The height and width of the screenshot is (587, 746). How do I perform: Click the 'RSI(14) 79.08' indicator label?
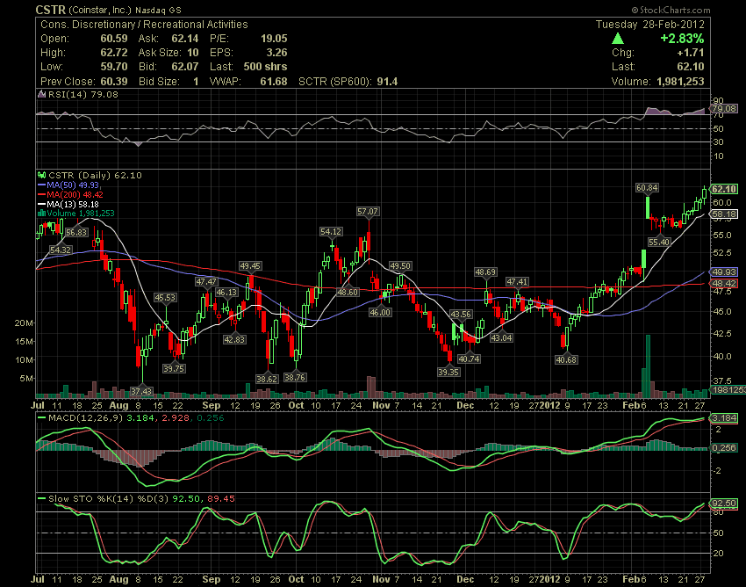[82, 94]
